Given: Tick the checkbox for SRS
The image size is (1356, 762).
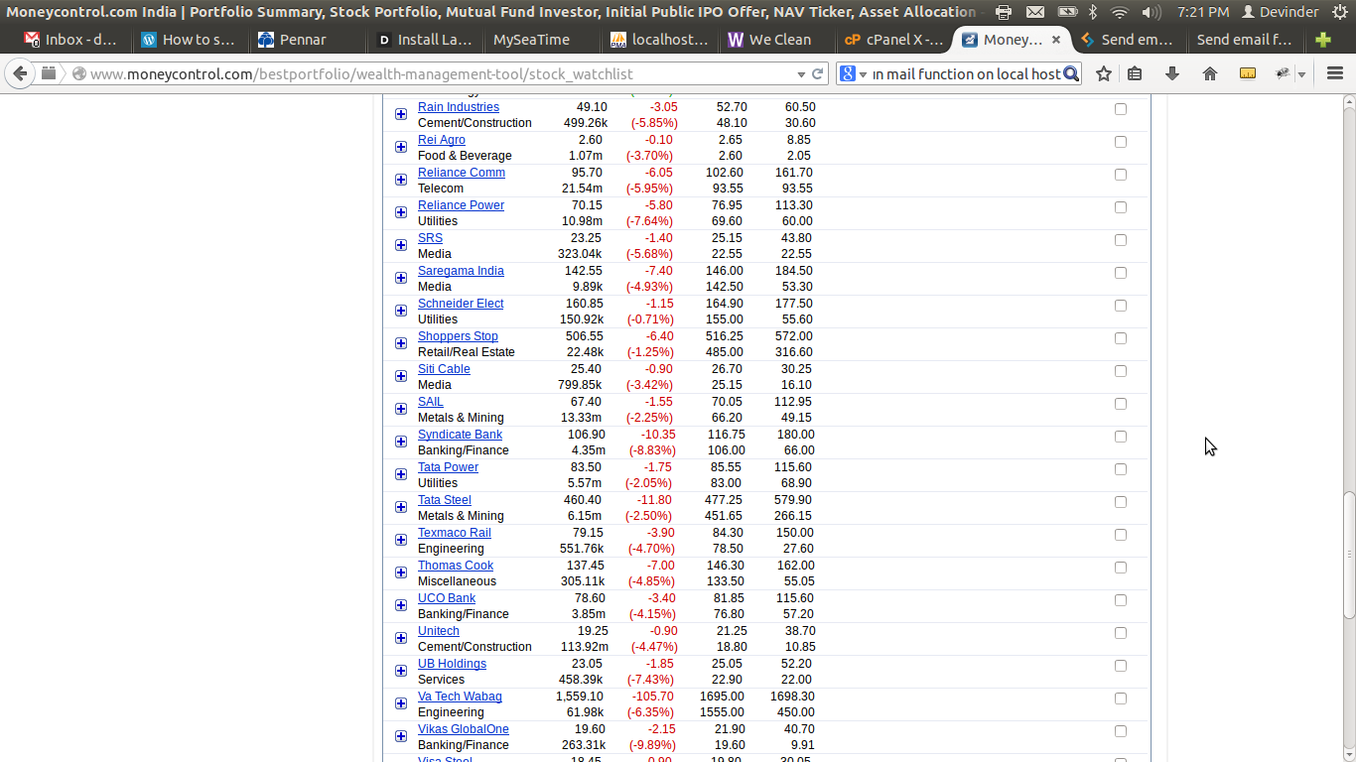Looking at the screenshot, I should 1121,240.
